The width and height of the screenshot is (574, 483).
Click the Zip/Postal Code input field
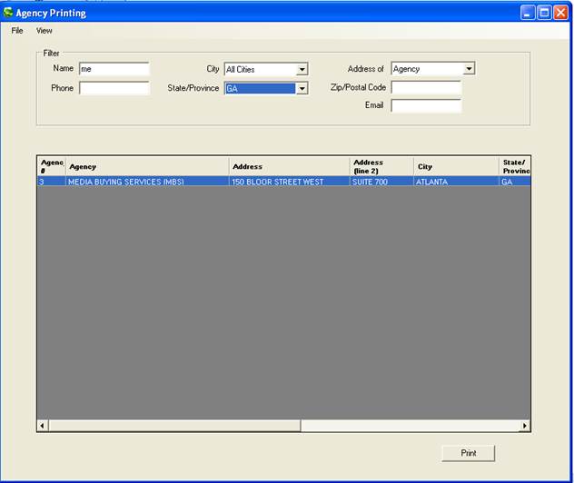click(426, 87)
